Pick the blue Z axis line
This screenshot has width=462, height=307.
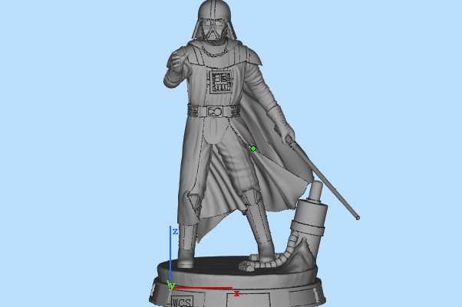(x=170, y=256)
